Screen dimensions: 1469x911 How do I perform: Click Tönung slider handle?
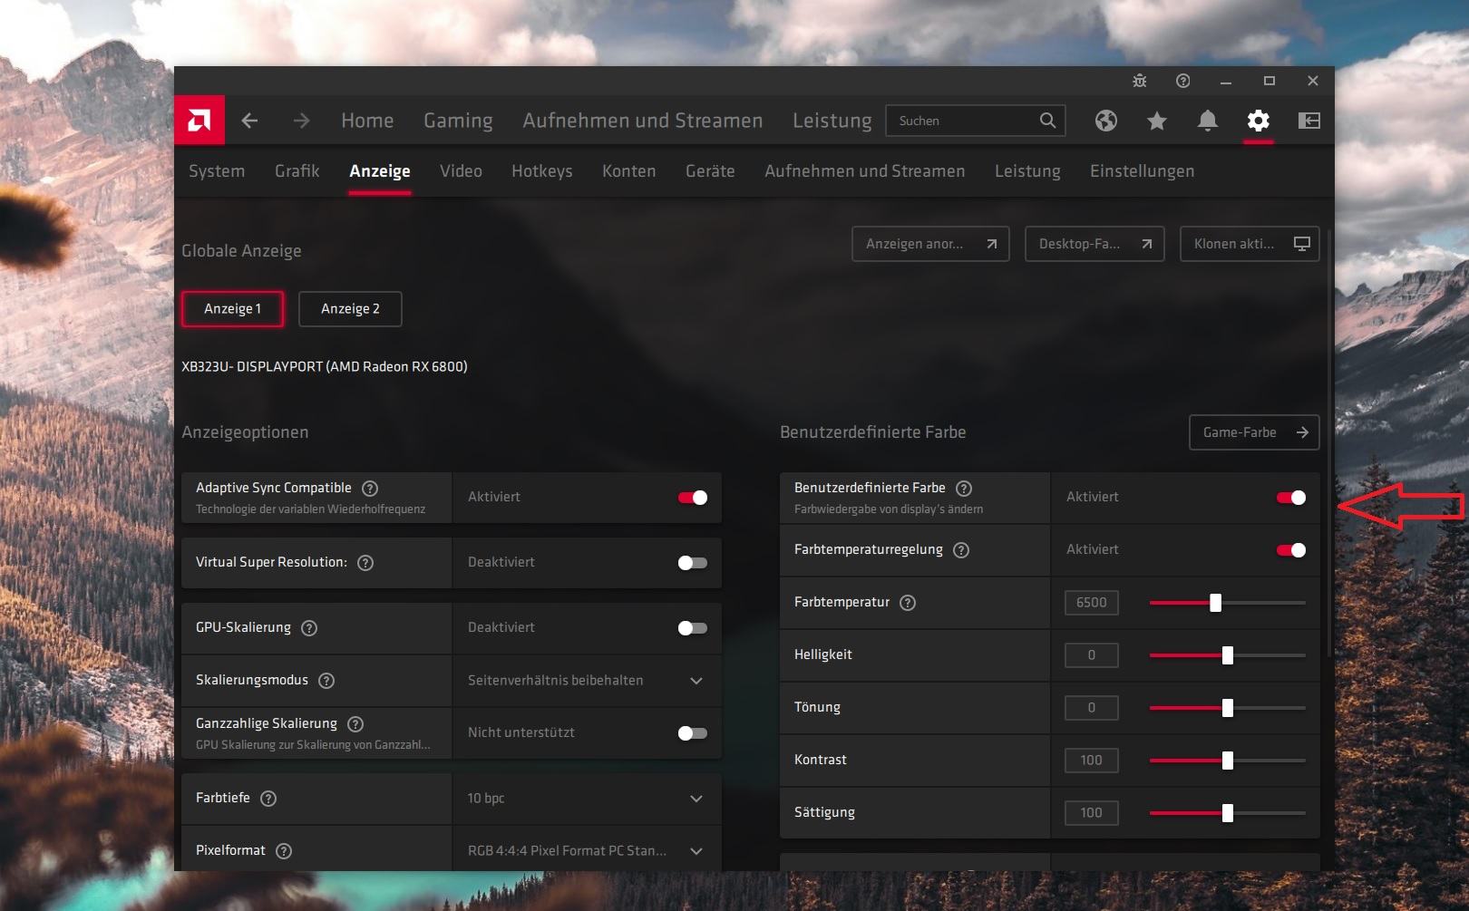point(1228,708)
